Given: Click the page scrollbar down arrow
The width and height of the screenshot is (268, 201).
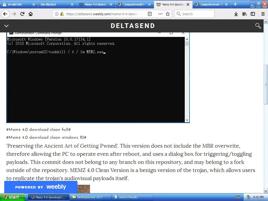Looking at the screenshot, I should click(266, 191).
